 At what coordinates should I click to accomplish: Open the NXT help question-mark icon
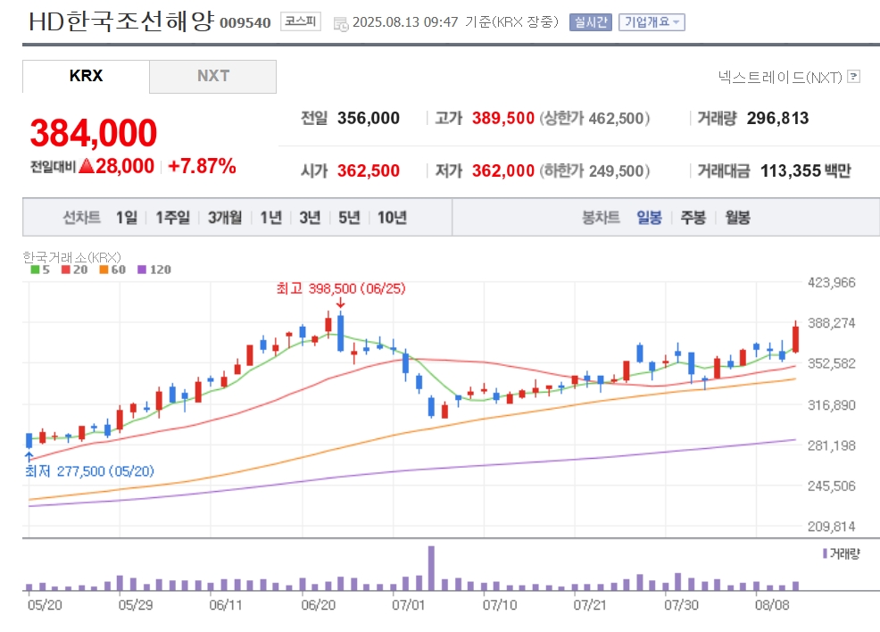(853, 77)
